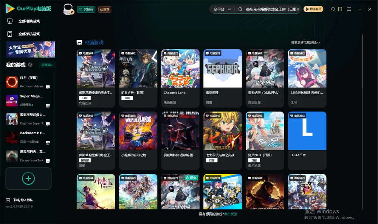
Task: Click PC icon on Backrooms row
Action: tap(48, 142)
